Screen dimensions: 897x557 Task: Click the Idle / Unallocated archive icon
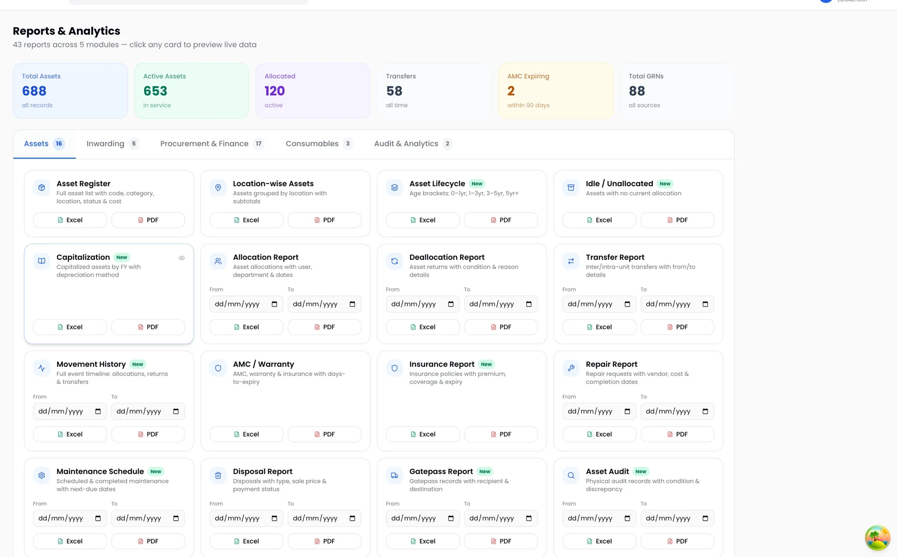click(571, 188)
